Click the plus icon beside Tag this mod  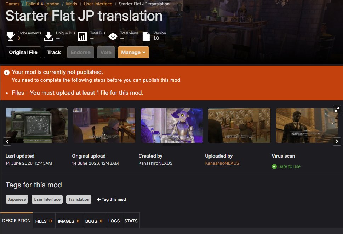tap(99, 200)
